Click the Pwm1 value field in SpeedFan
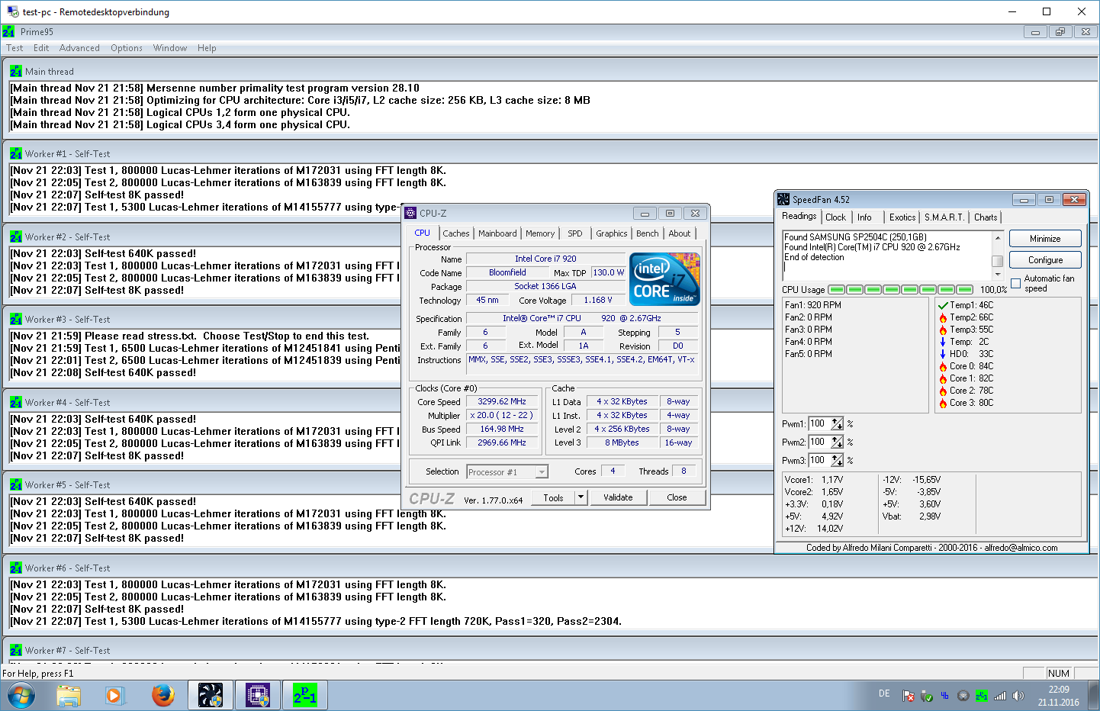The height and width of the screenshot is (711, 1100). pos(820,424)
